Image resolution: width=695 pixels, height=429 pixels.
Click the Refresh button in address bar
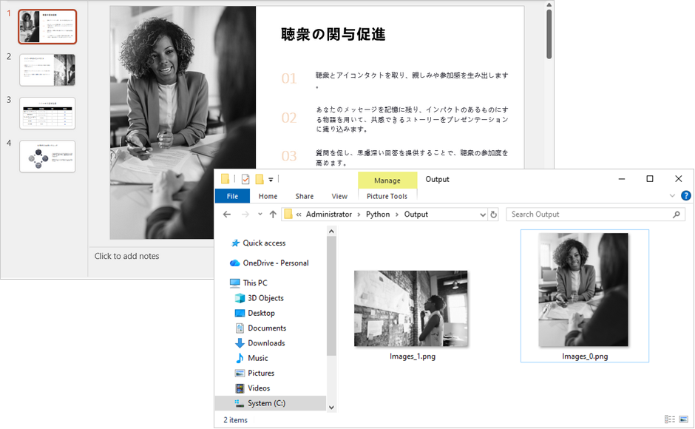pyautogui.click(x=493, y=214)
